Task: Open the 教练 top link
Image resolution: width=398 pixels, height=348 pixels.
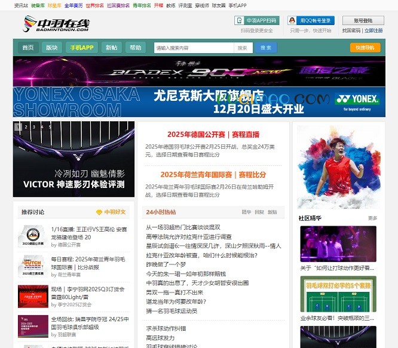Action: (x=170, y=5)
